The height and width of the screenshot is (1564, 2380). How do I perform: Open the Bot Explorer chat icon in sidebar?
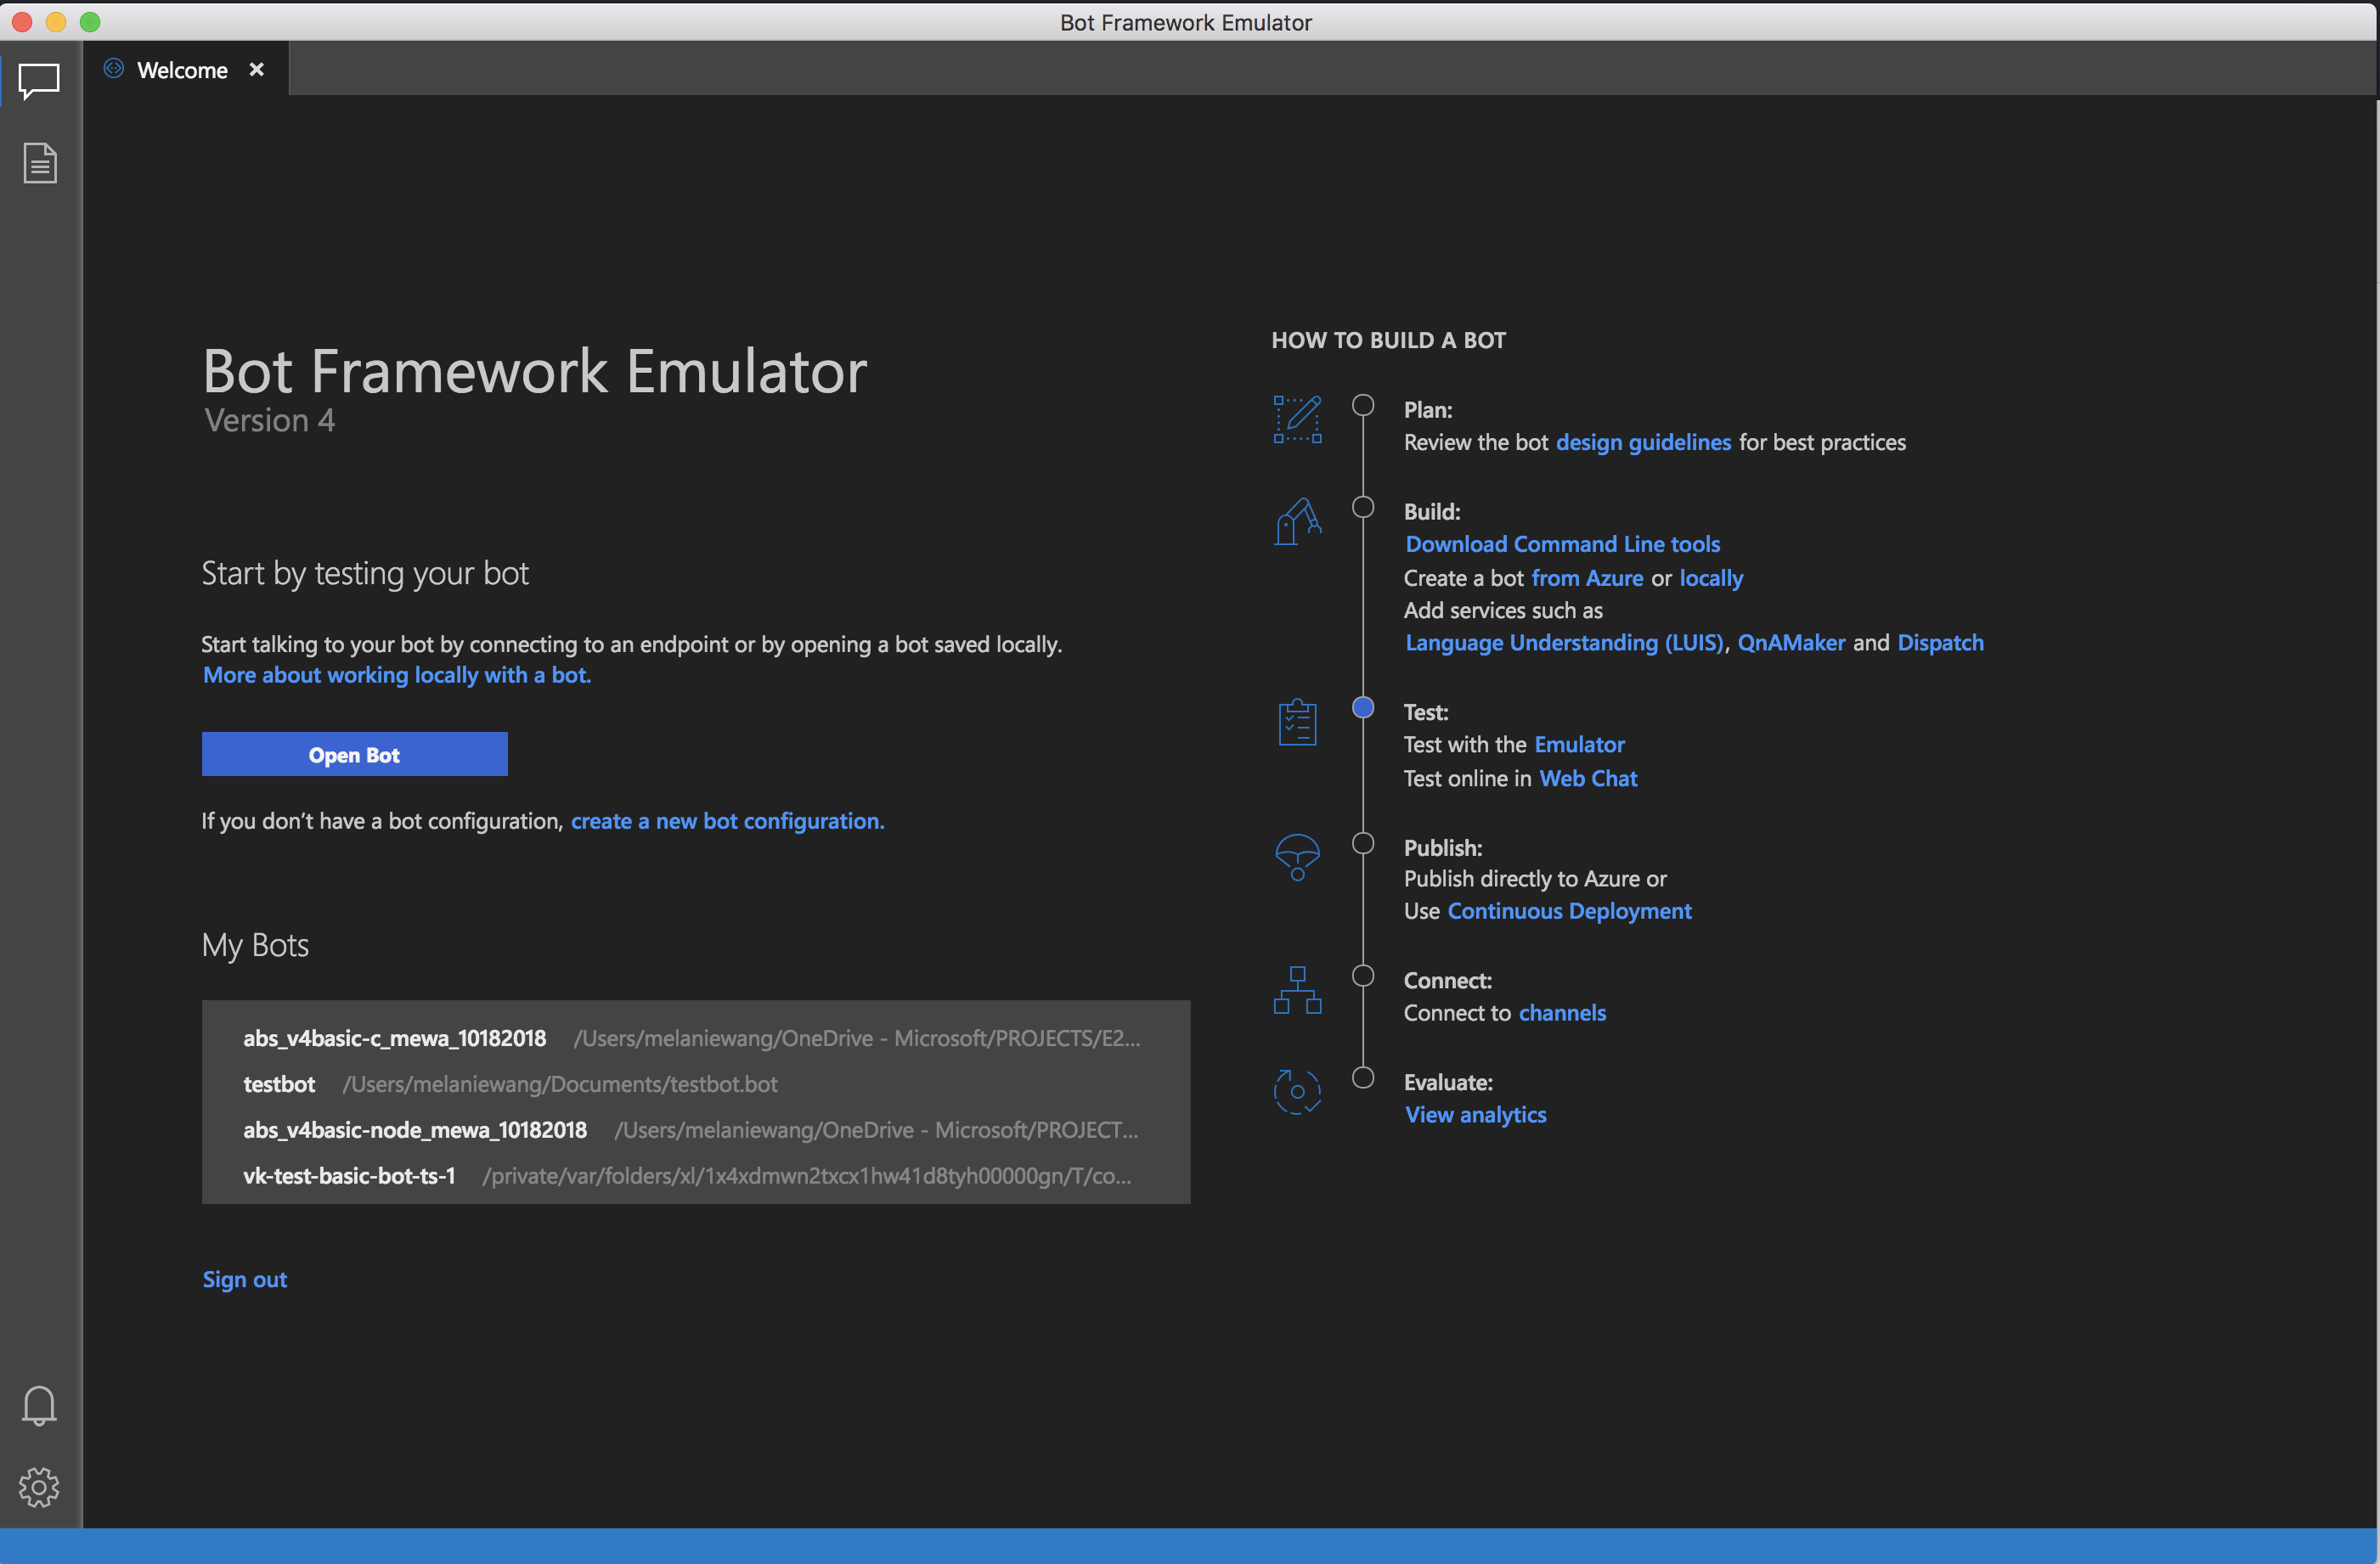coord(40,81)
